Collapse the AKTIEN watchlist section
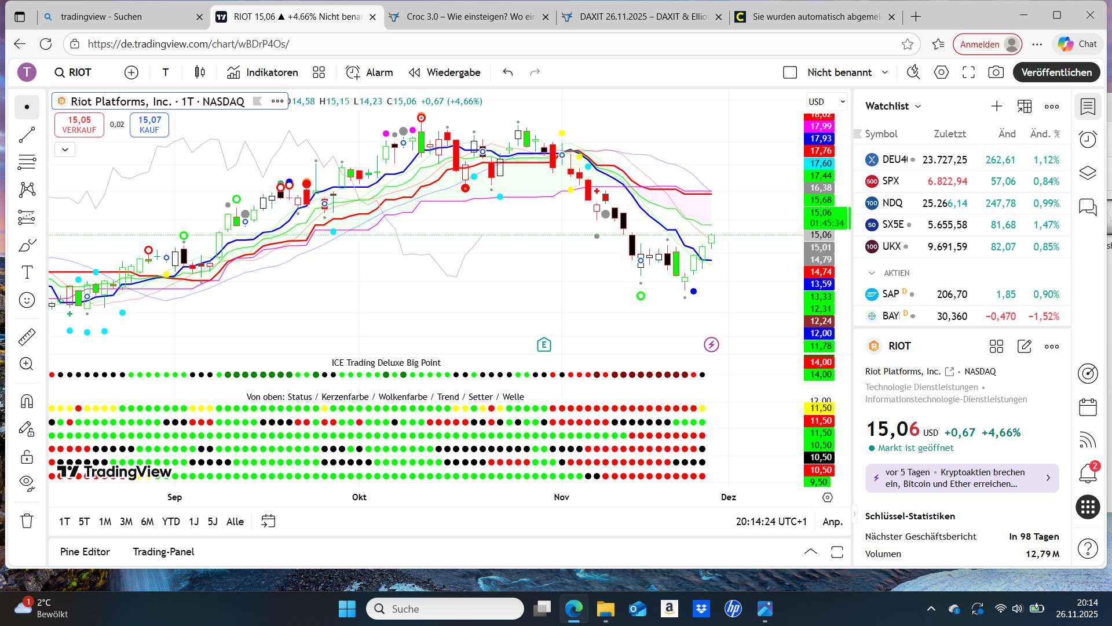1112x626 pixels. [x=871, y=273]
